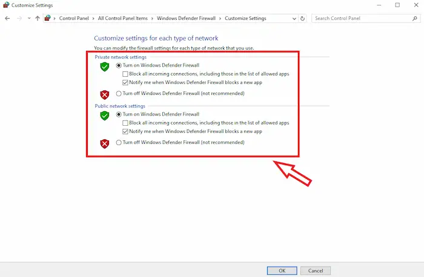Viewport: 424px width, 277px height.
Task: Click the forward navigation arrow
Action: (x=19, y=18)
